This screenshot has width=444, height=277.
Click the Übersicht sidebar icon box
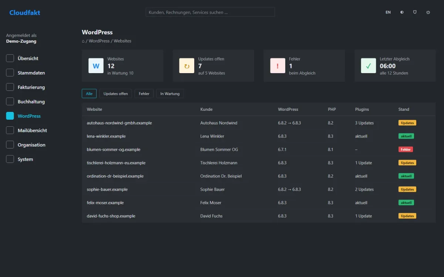coord(10,58)
